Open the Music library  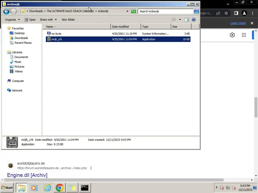(x=18, y=62)
